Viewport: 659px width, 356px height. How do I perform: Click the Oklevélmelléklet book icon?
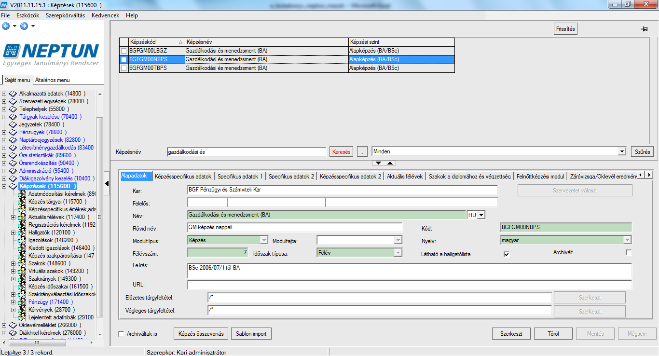tap(13, 325)
